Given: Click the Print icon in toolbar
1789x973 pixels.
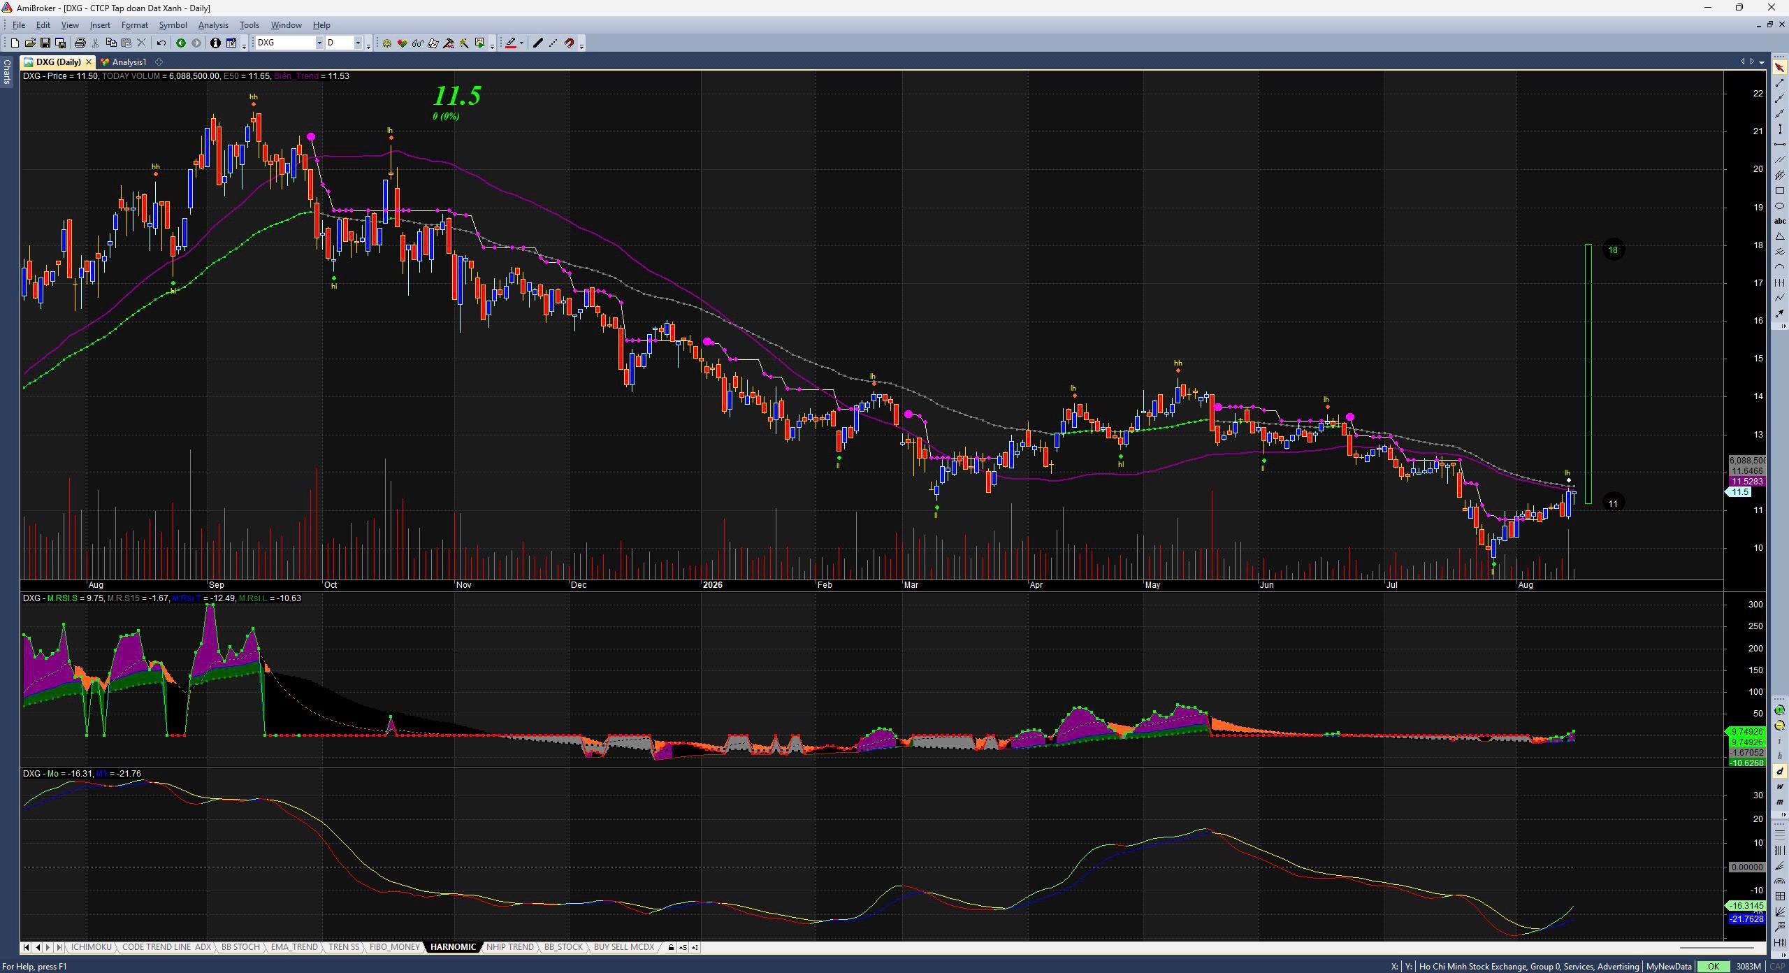Looking at the screenshot, I should click(80, 43).
